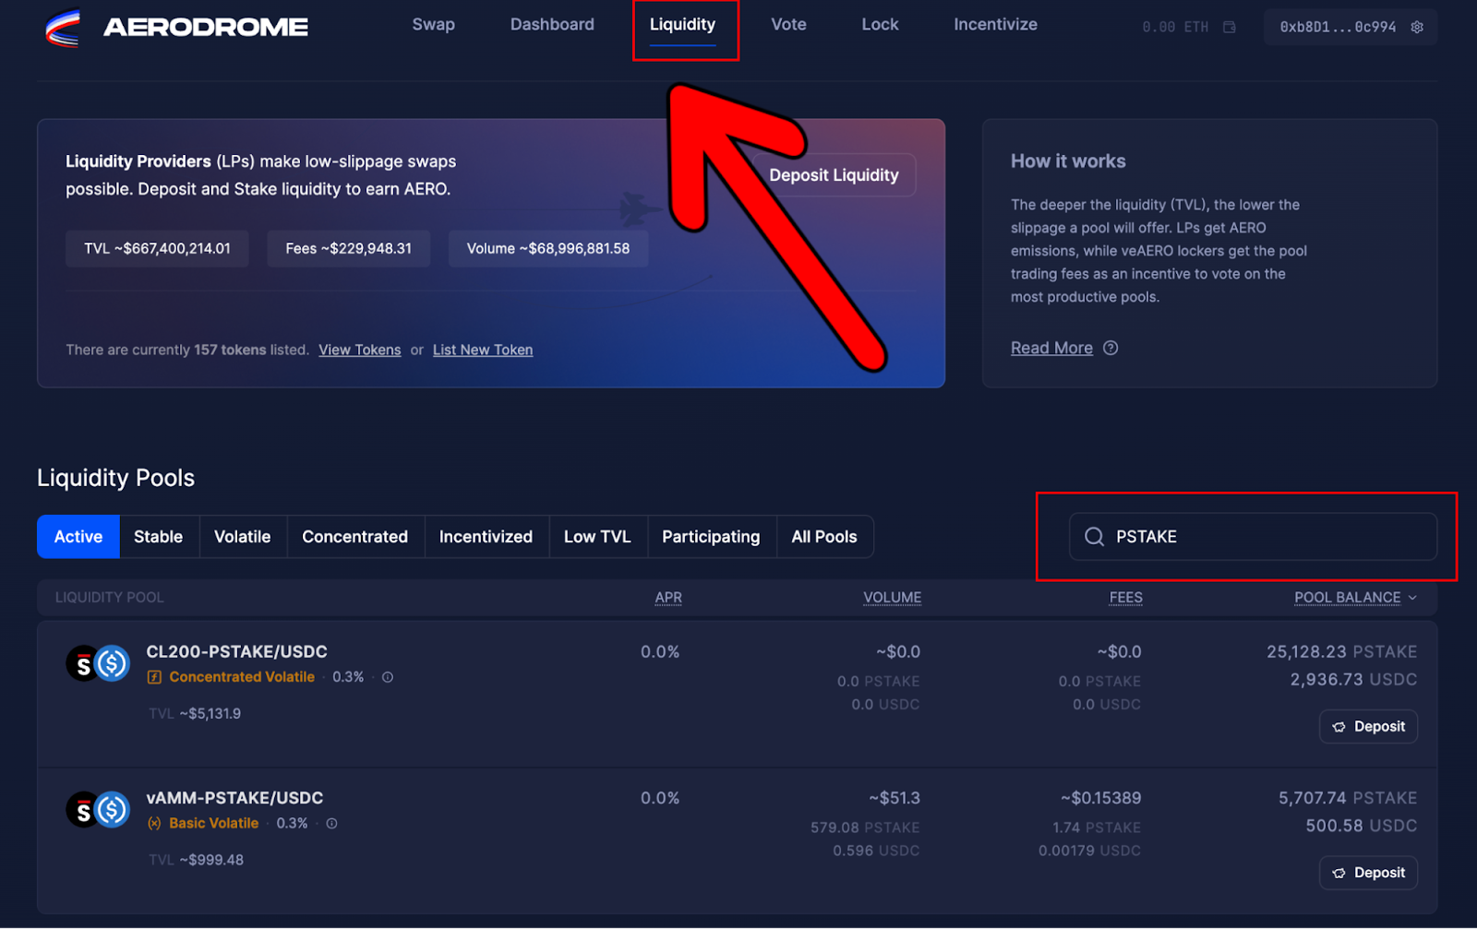Click info icon next to vAMM 0.3% fee
This screenshot has width=1477, height=929.
point(331,823)
